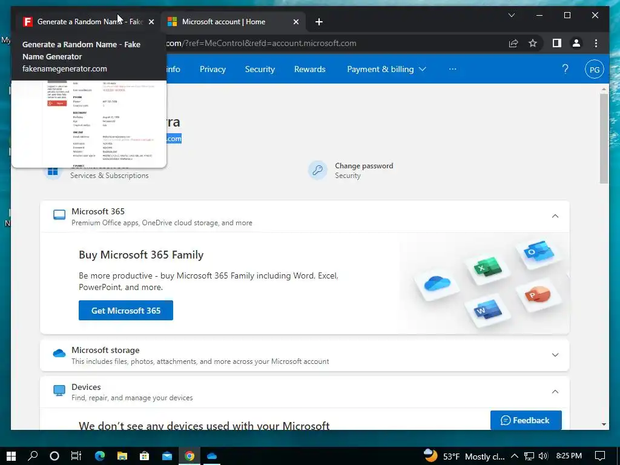Click the Microsoft storage cloud icon

59,353
